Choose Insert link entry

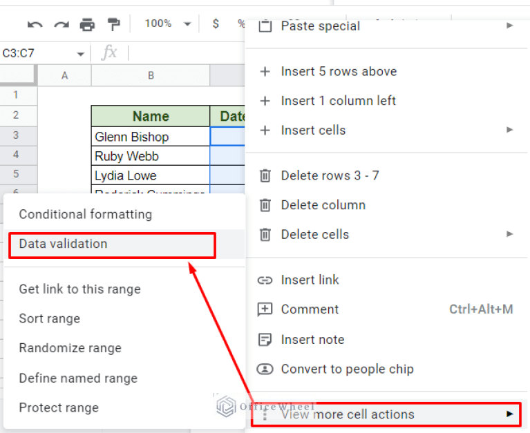[x=386, y=280]
